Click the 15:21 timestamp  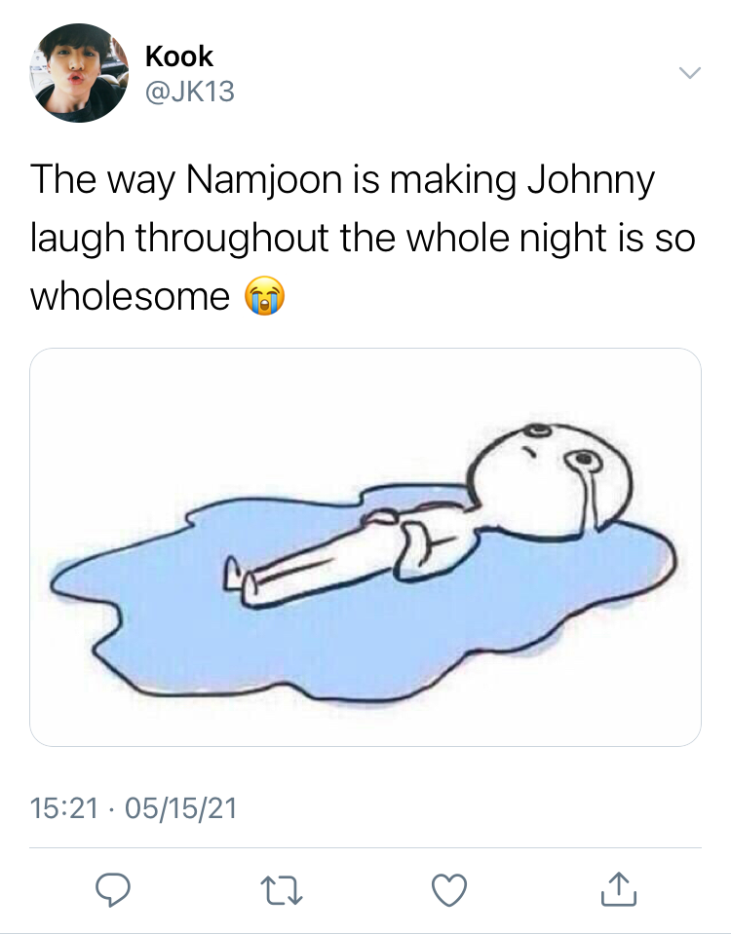pos(63,808)
